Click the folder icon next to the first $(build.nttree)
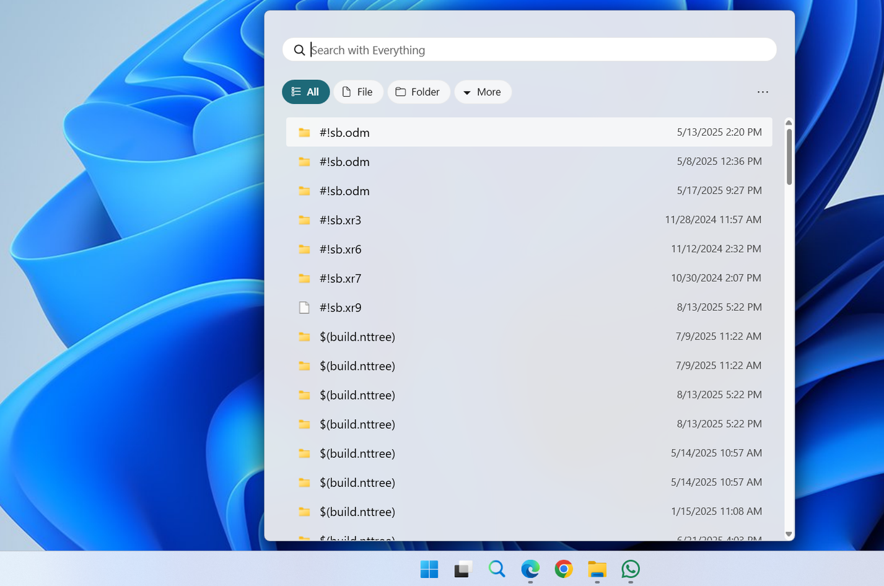884x586 pixels. coord(304,336)
